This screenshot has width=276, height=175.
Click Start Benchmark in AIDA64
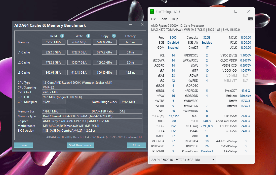point(80,145)
